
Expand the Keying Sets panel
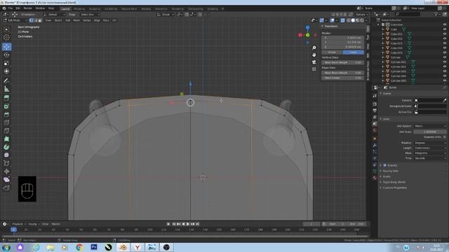click(390, 171)
